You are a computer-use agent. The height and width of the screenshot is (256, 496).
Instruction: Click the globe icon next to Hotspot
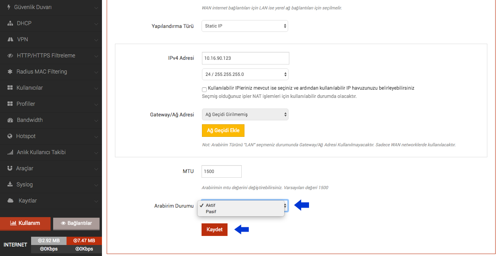[10, 136]
